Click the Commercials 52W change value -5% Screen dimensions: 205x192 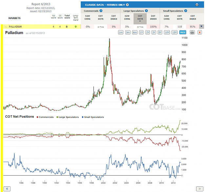(88, 27)
